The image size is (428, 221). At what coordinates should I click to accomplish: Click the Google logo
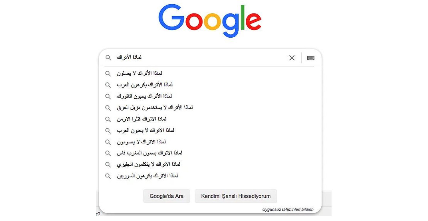pos(210,20)
